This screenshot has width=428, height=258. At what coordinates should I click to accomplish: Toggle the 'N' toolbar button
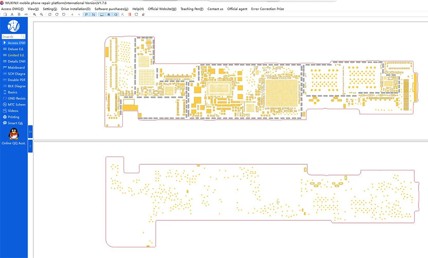pos(94,15)
